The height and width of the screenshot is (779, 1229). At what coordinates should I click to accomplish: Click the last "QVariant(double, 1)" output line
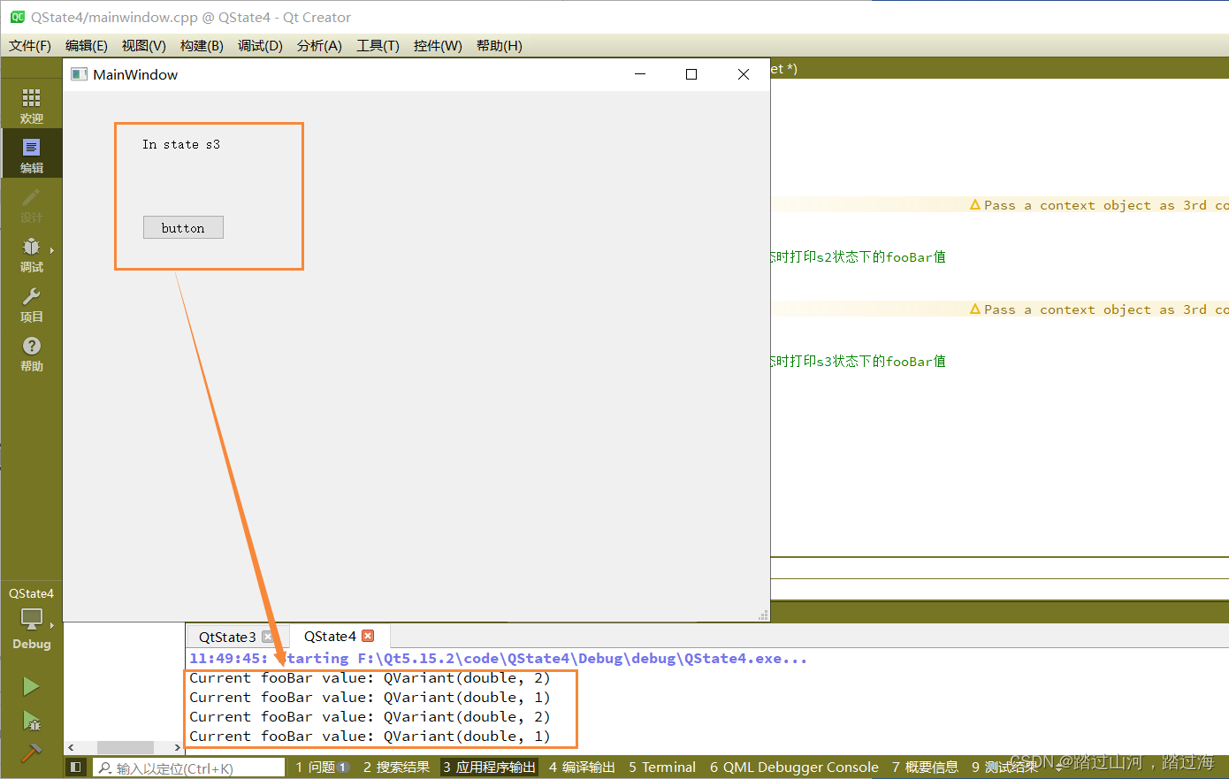[x=370, y=737]
